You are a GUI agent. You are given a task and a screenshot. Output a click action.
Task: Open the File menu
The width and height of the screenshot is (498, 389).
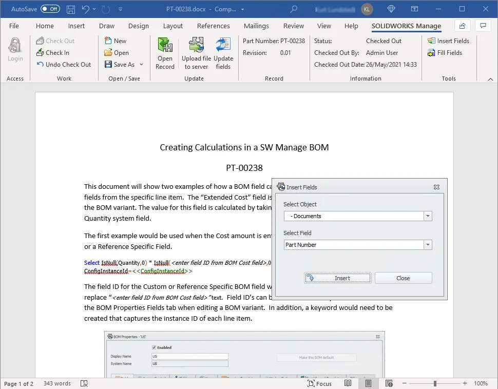[x=14, y=26]
